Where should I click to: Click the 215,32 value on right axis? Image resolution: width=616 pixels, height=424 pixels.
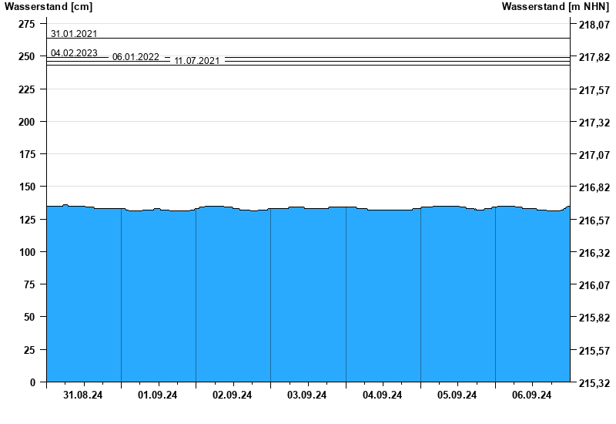[593, 383]
